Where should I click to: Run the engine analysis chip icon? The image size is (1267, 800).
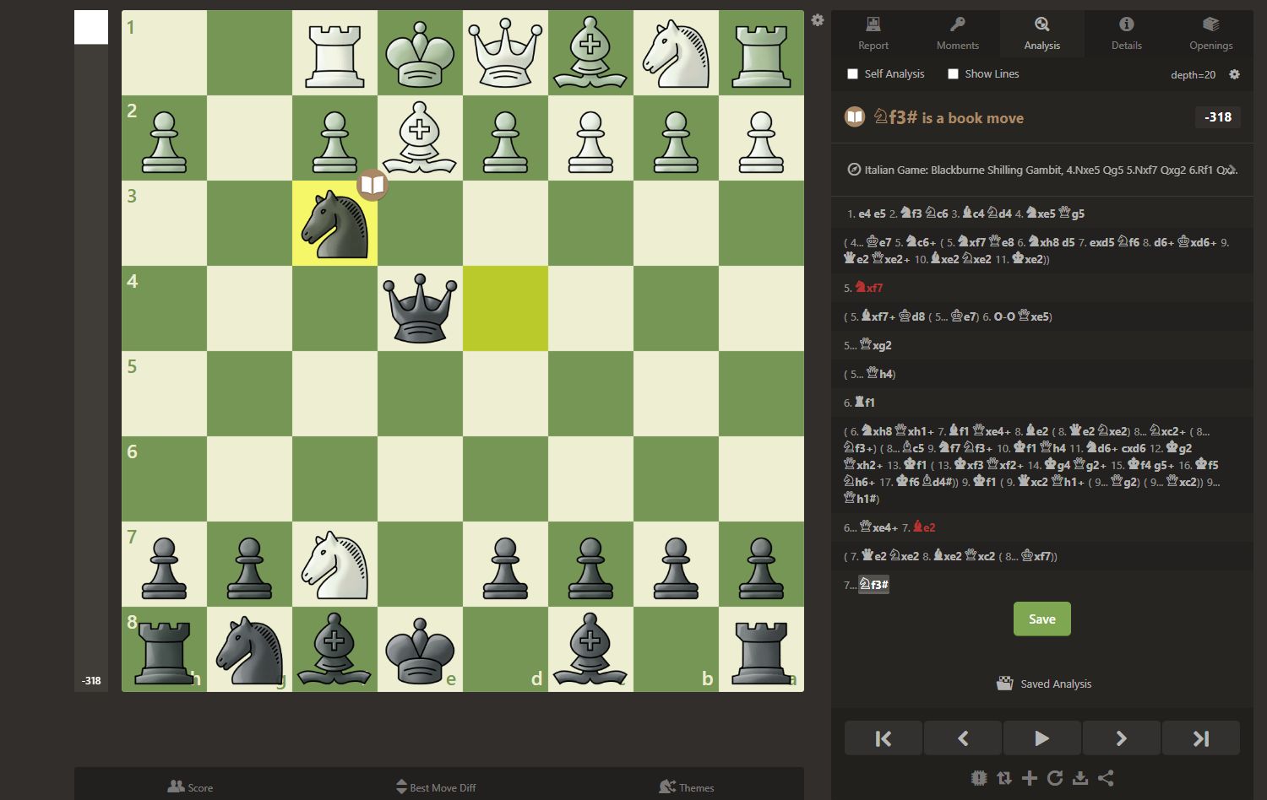coord(979,778)
